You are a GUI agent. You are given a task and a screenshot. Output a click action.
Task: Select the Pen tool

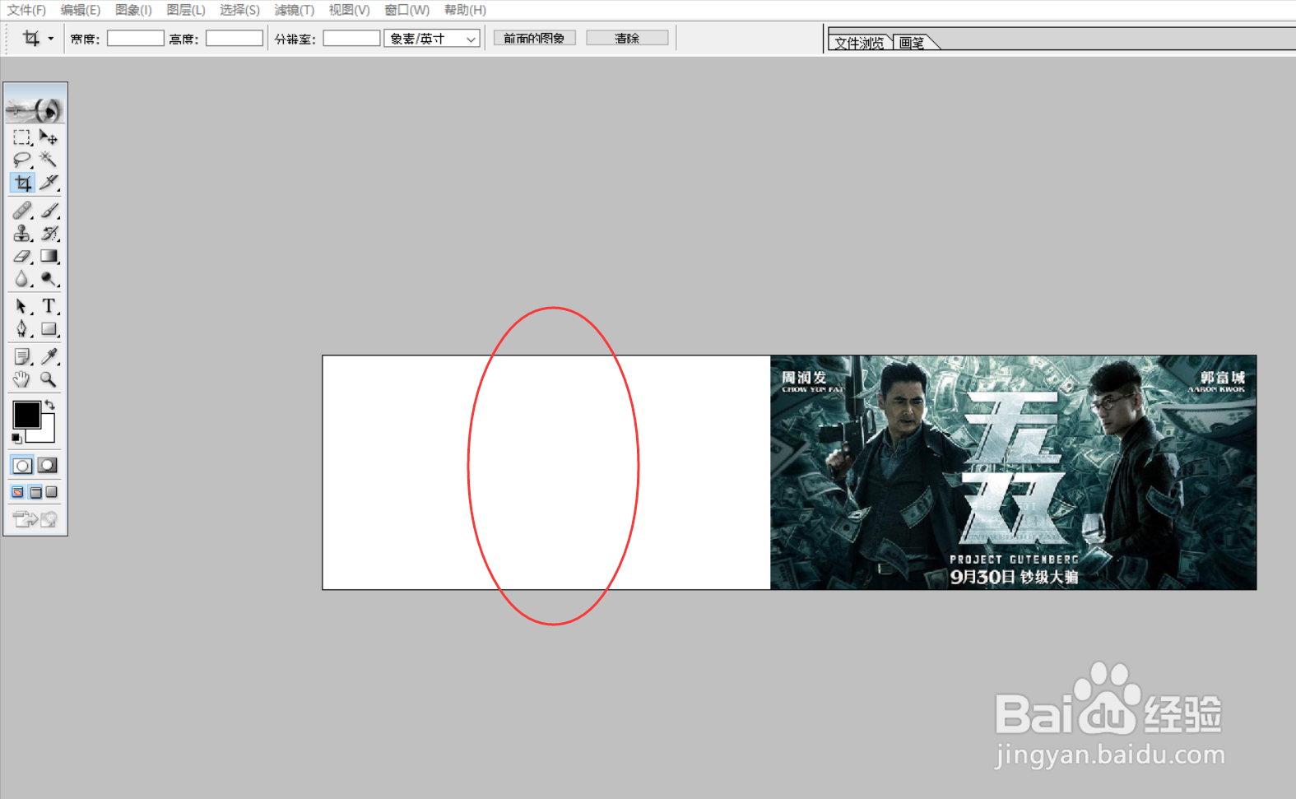coord(22,329)
